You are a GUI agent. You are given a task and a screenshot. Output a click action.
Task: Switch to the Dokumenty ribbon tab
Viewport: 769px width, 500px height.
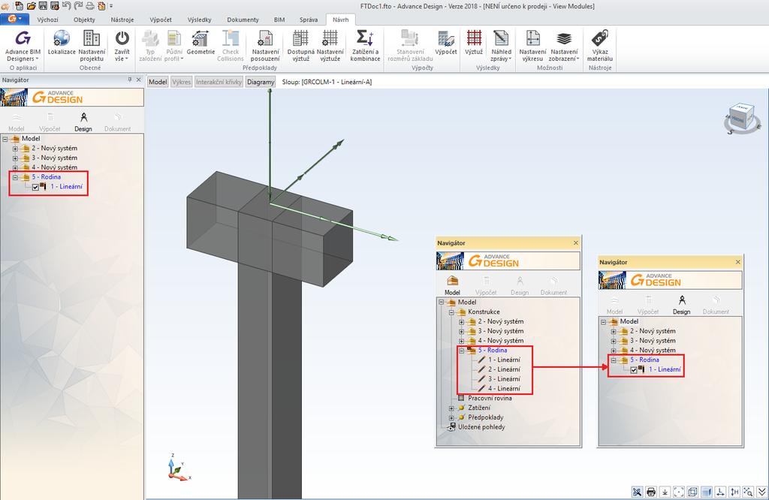click(x=243, y=20)
